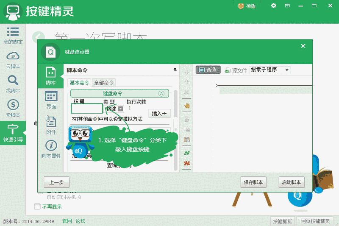Screen dimensions: 339x226
Task: Click the 按键抓抓 button in the status bar
Action: (282, 221)
